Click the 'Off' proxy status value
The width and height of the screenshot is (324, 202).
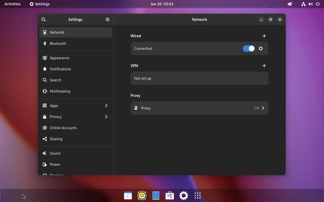256,108
